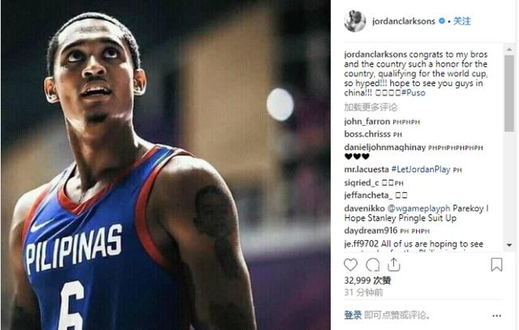Like the post with the heart icon
519x330 pixels.
tap(350, 265)
